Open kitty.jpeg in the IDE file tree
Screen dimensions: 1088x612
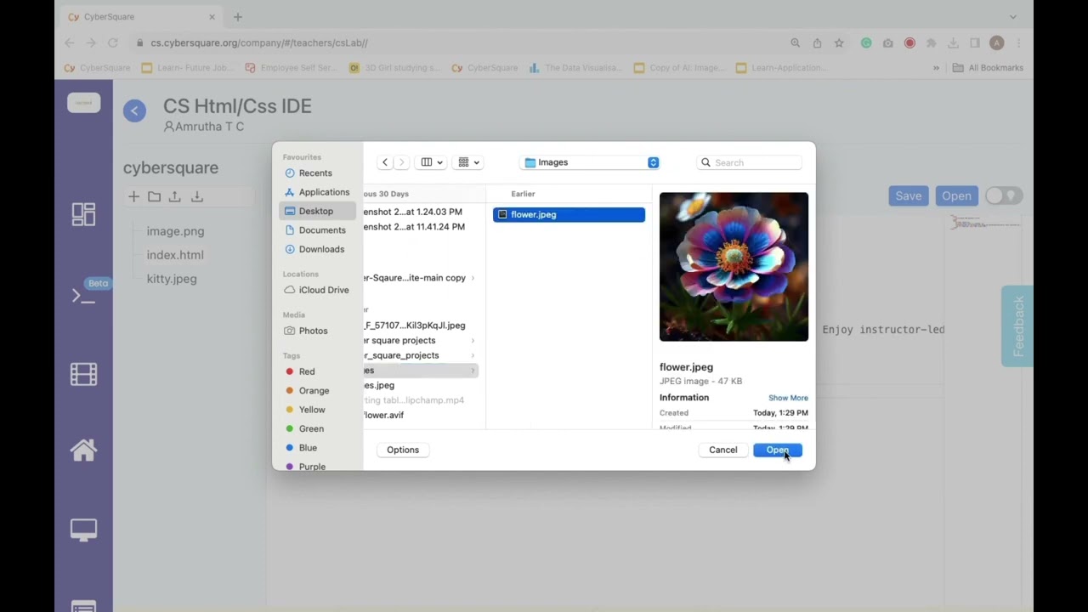click(x=172, y=279)
